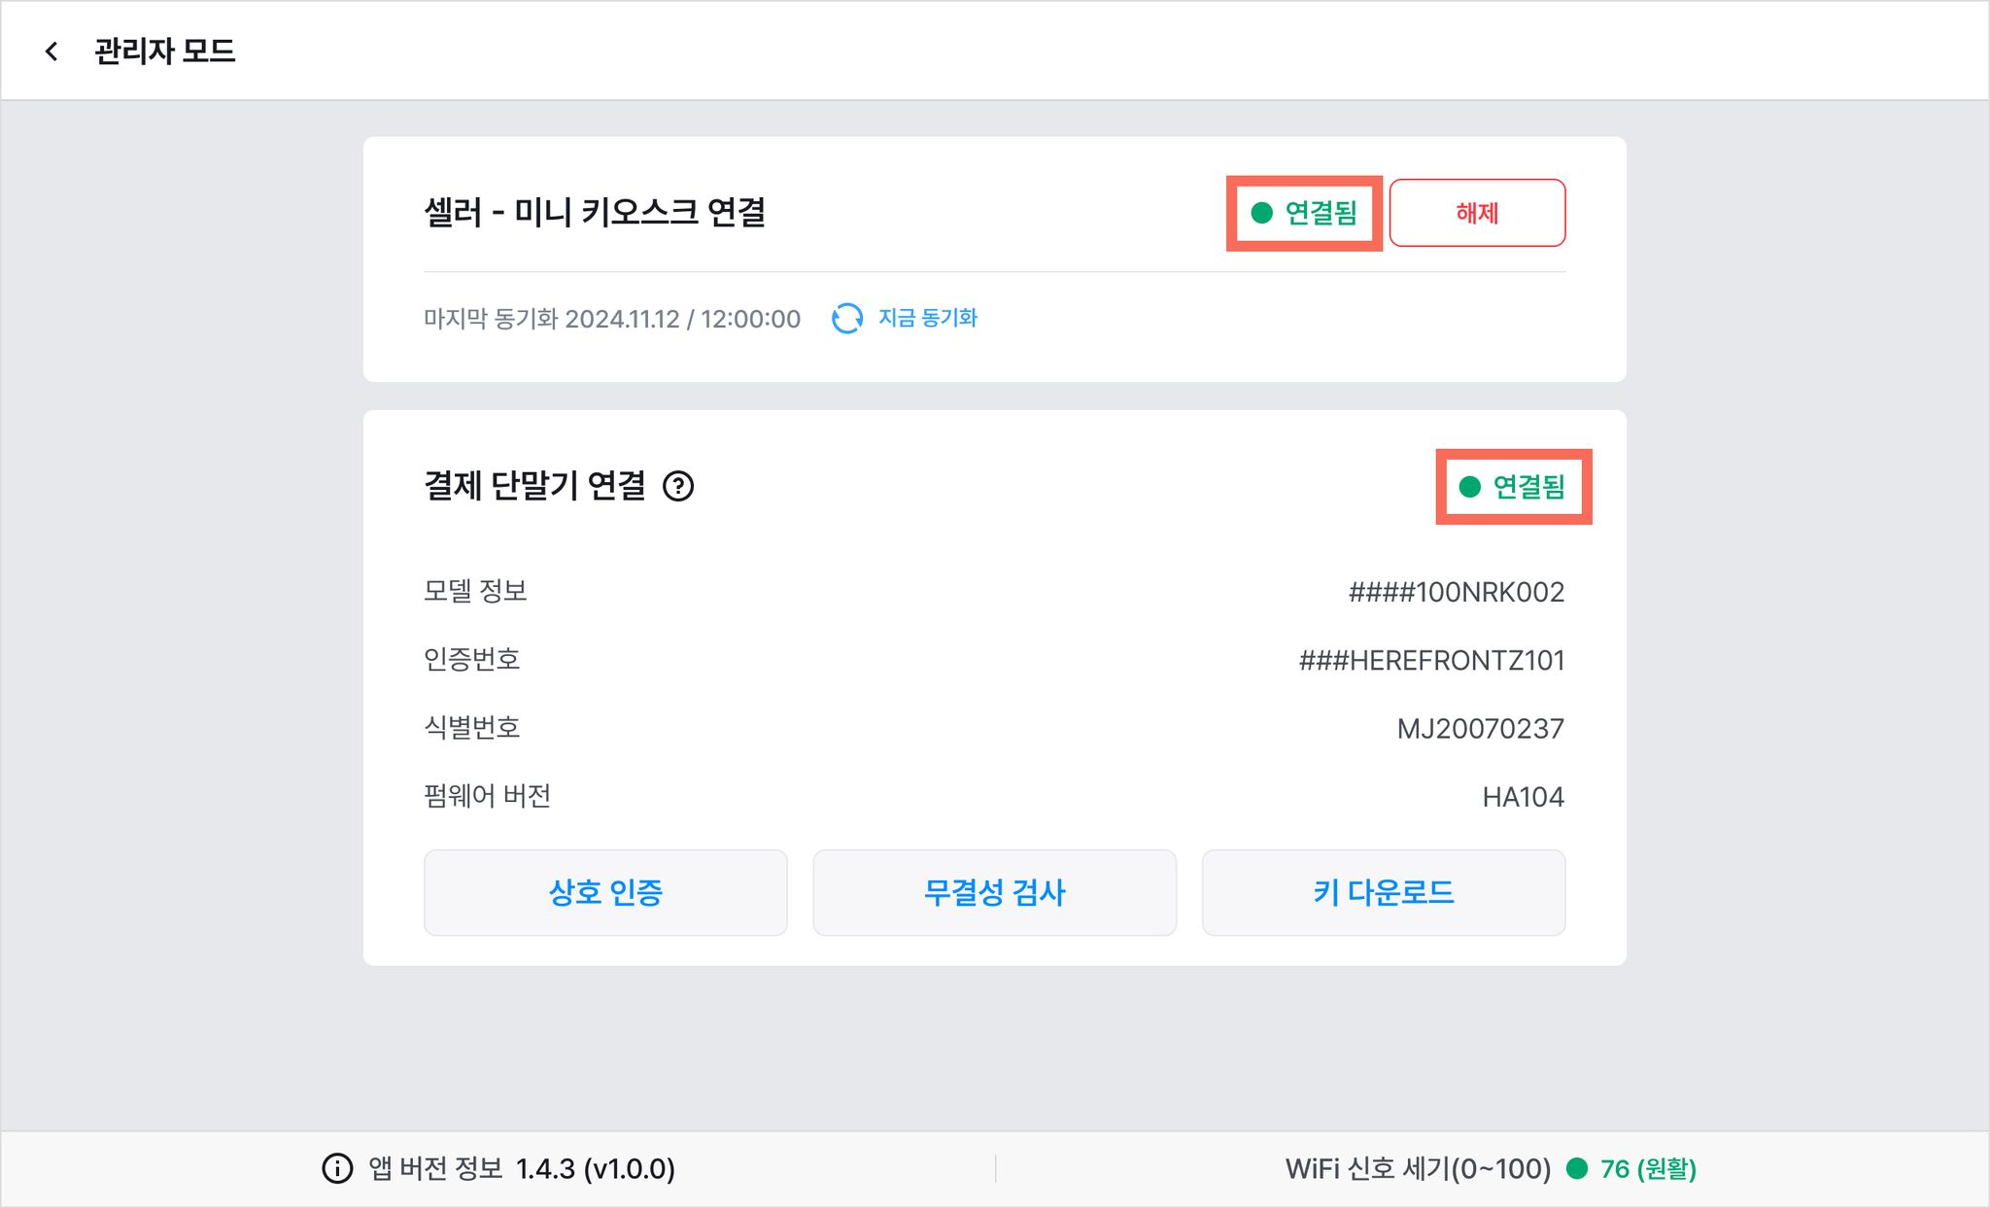Click the green WiFi signal status dot

coord(1577,1168)
